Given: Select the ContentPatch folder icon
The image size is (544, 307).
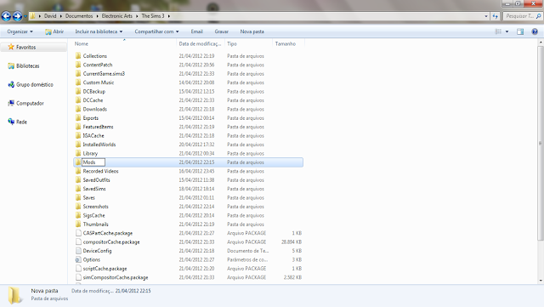Looking at the screenshot, I should 78,65.
